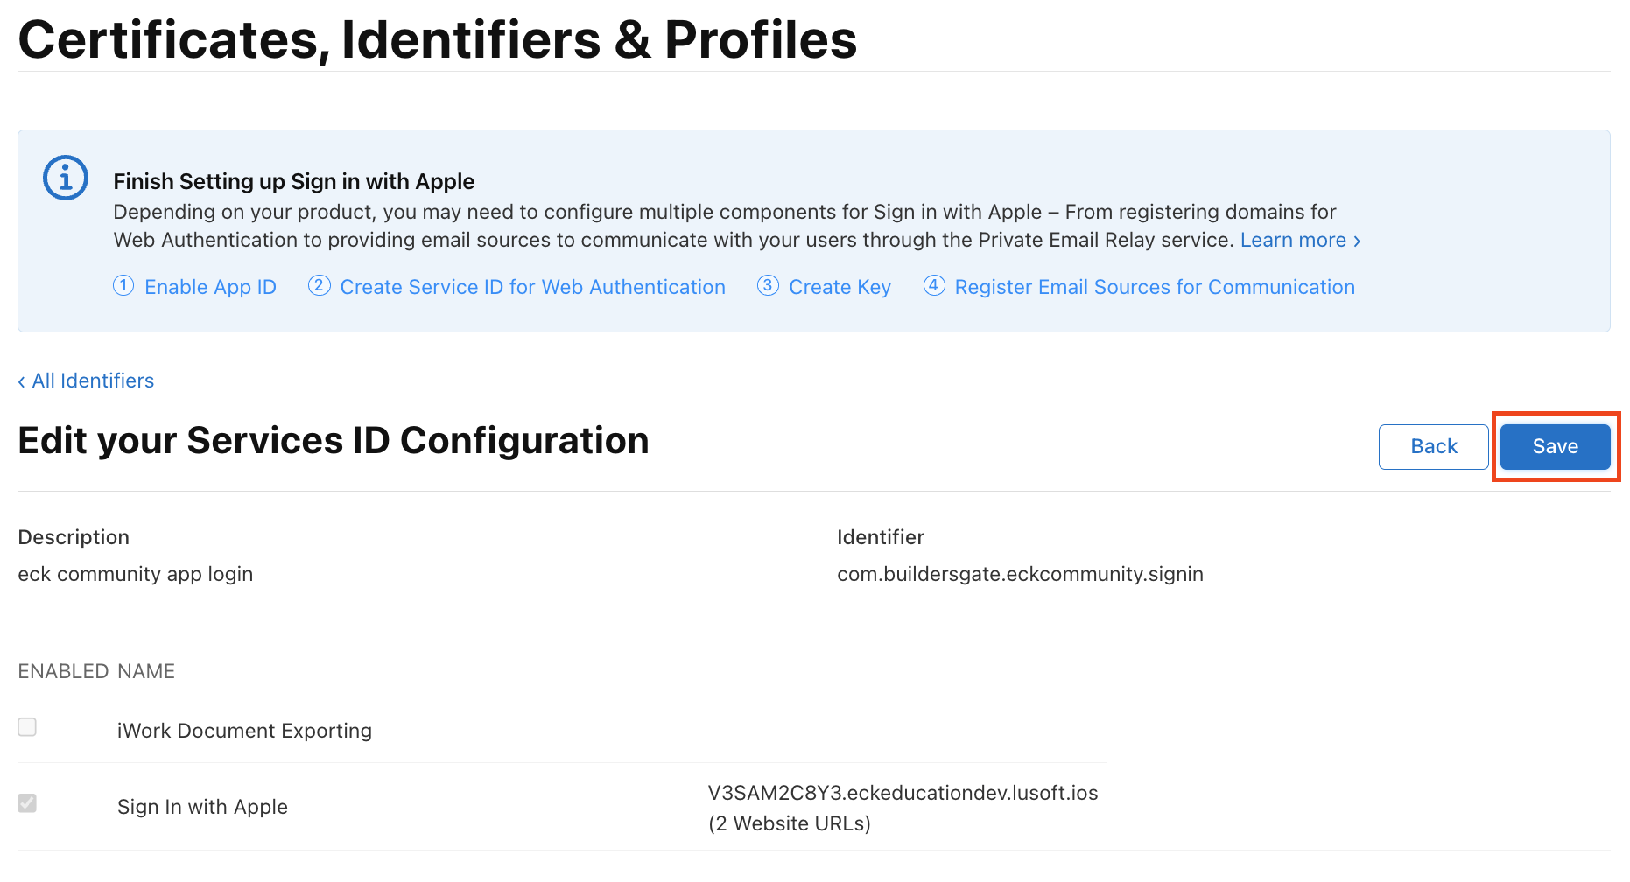Image resolution: width=1630 pixels, height=882 pixels.
Task: Toggle the Sign In with Apple checkbox
Action: pyautogui.click(x=27, y=803)
